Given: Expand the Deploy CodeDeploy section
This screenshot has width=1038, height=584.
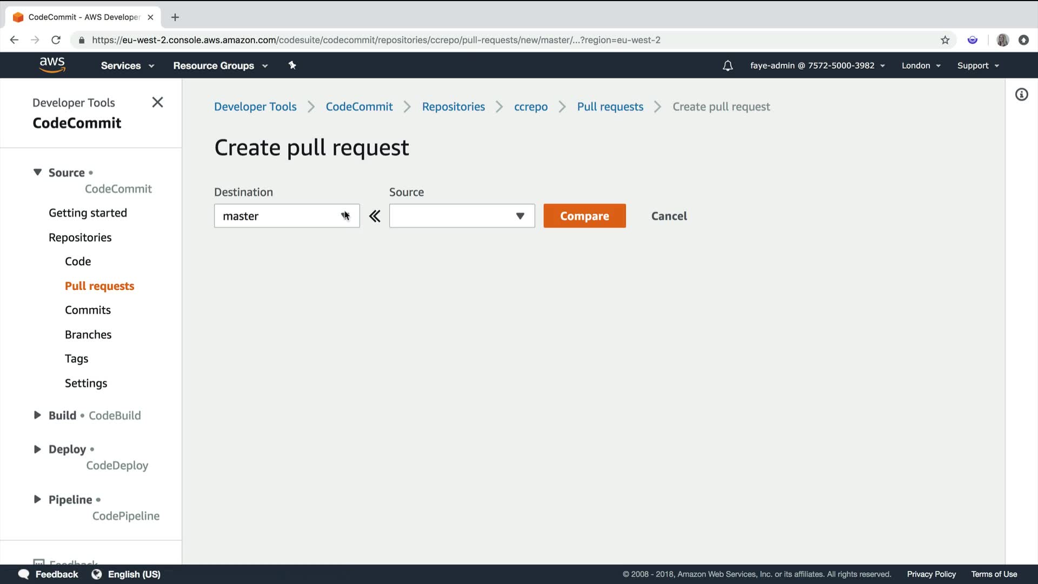Looking at the screenshot, I should (x=37, y=449).
